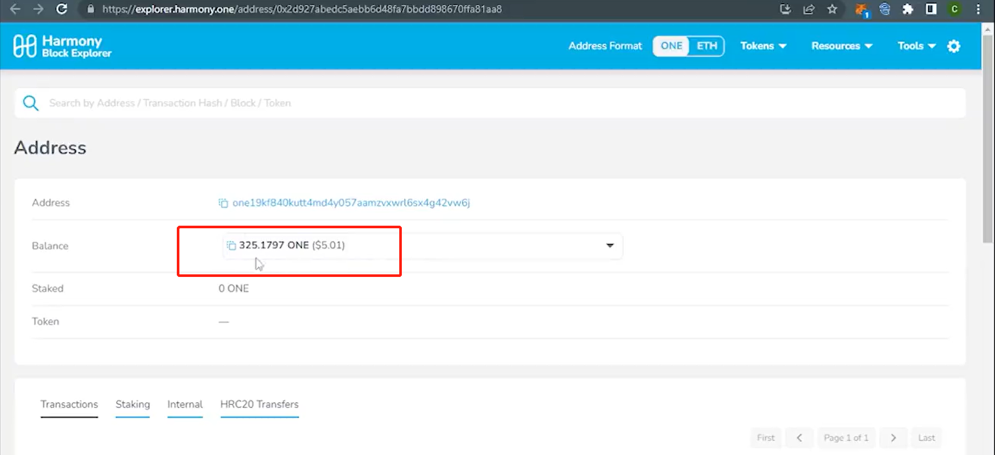995x455 pixels.
Task: Open the blue globe extension
Action: 885,9
